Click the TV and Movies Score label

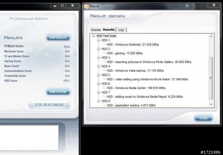pyautogui.click(x=17, y=56)
